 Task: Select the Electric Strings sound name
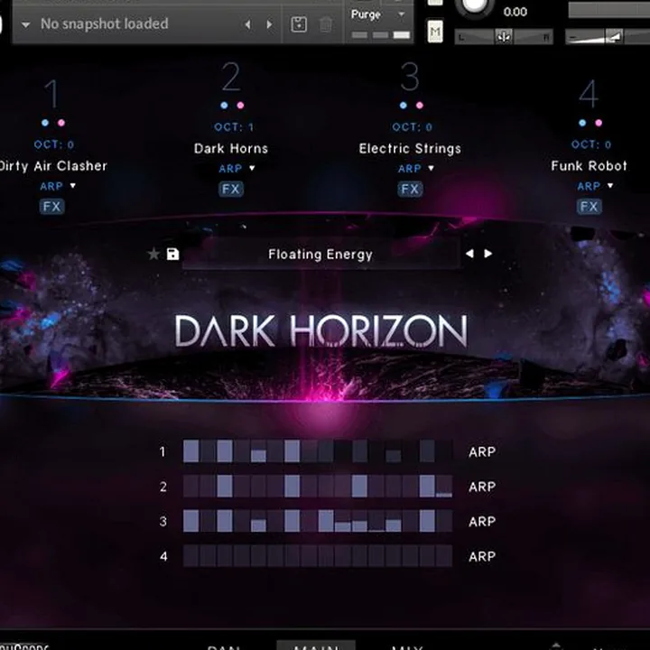[x=410, y=149]
